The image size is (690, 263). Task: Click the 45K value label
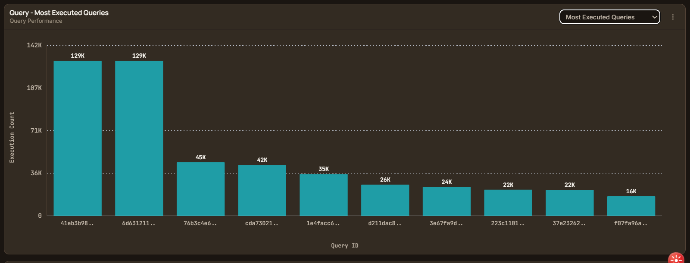tap(200, 158)
